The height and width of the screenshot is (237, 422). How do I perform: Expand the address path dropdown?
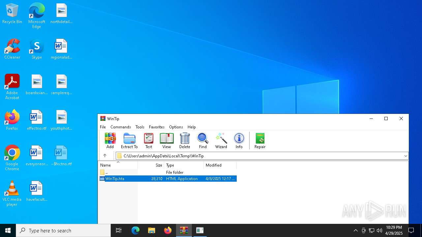coord(406,156)
